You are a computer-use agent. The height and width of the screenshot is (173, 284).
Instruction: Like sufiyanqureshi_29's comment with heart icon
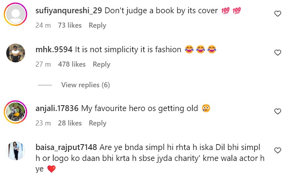[277, 14]
